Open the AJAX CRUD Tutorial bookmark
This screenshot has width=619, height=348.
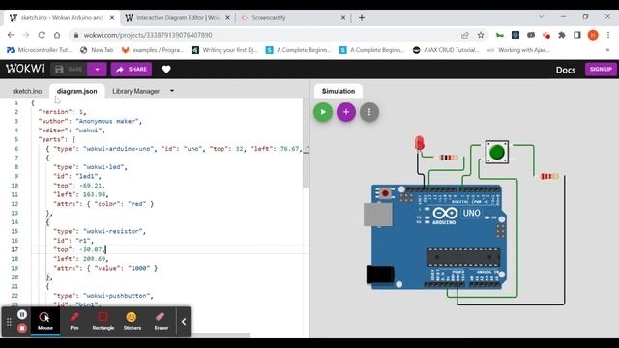446,50
